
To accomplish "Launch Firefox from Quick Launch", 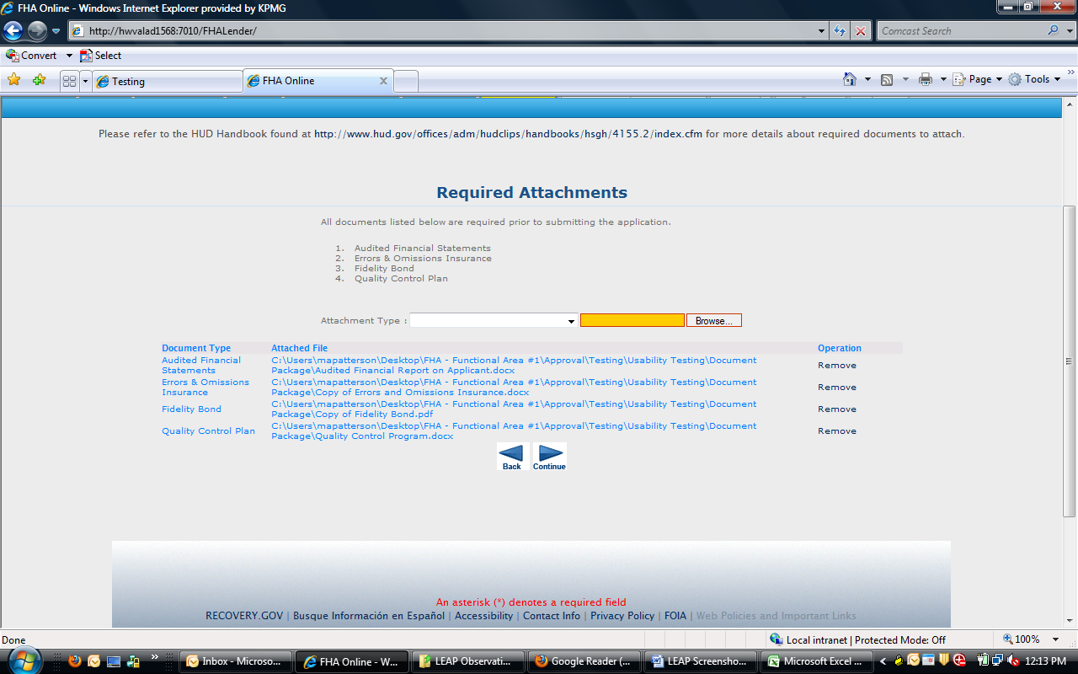I will 75,661.
